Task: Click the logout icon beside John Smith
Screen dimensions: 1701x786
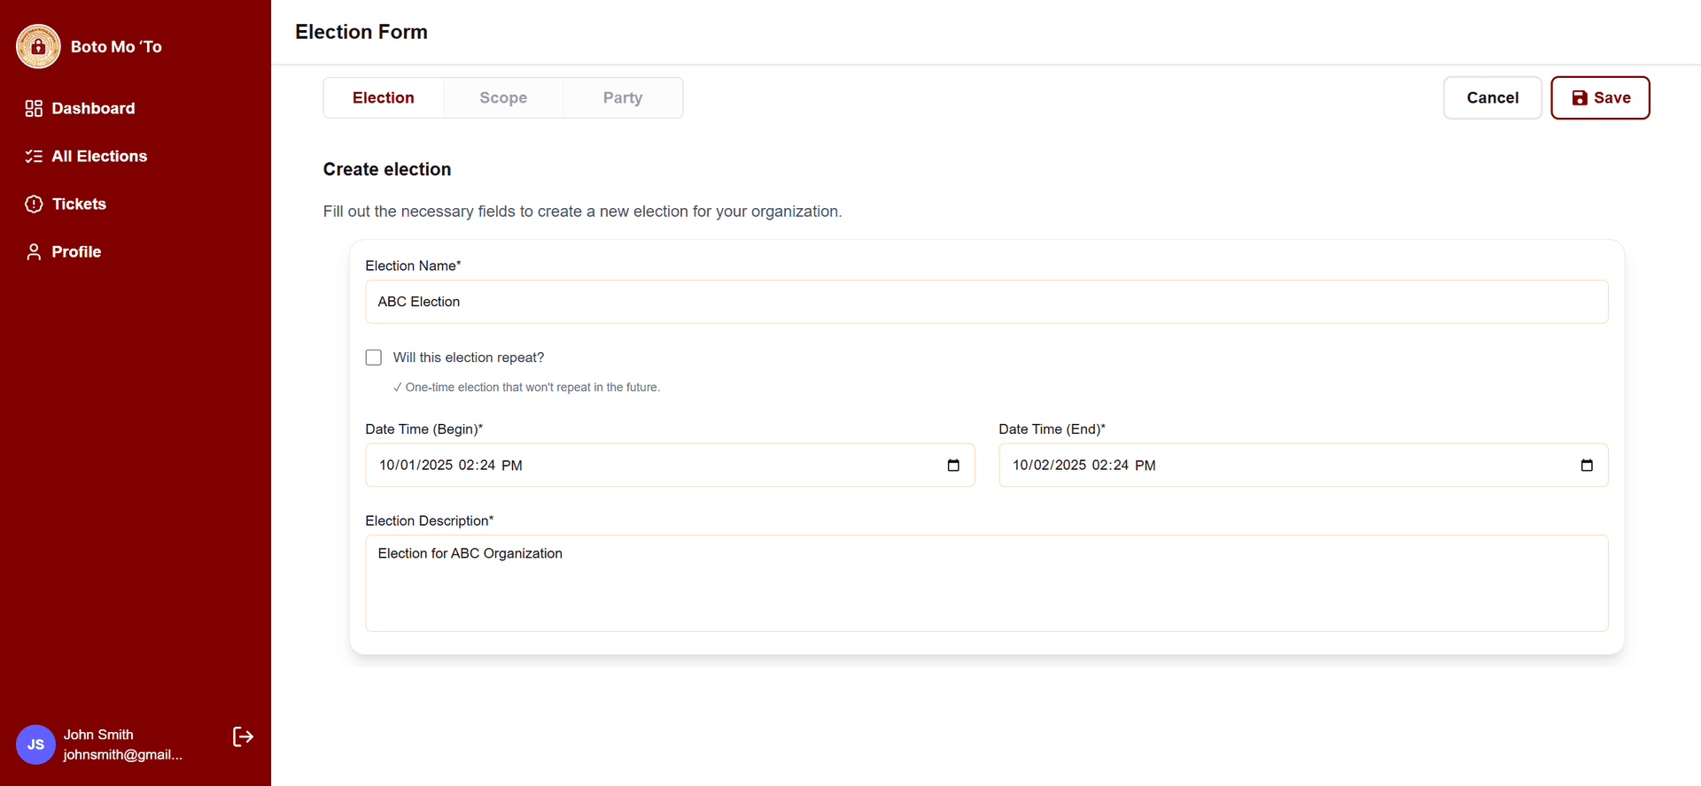Action: point(243,736)
